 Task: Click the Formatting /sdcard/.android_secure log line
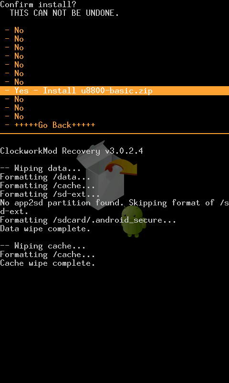[88, 220]
